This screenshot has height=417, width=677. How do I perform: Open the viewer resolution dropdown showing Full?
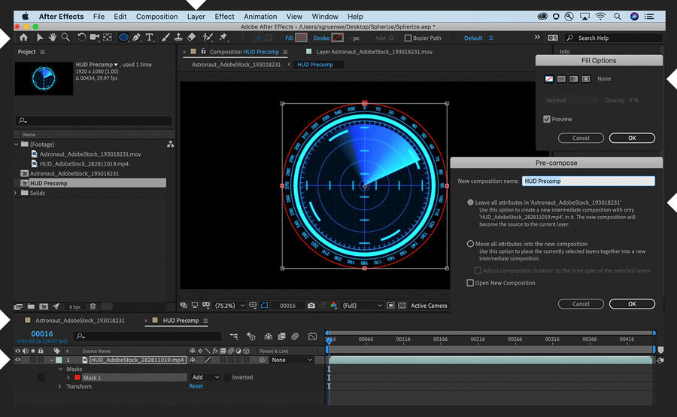[x=363, y=306]
